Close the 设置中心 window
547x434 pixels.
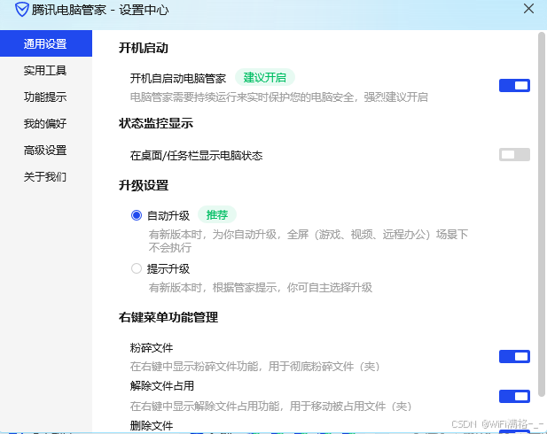tap(528, 9)
